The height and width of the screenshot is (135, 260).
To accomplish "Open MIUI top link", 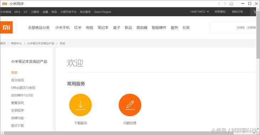I will pyautogui.click(x=17, y=12).
